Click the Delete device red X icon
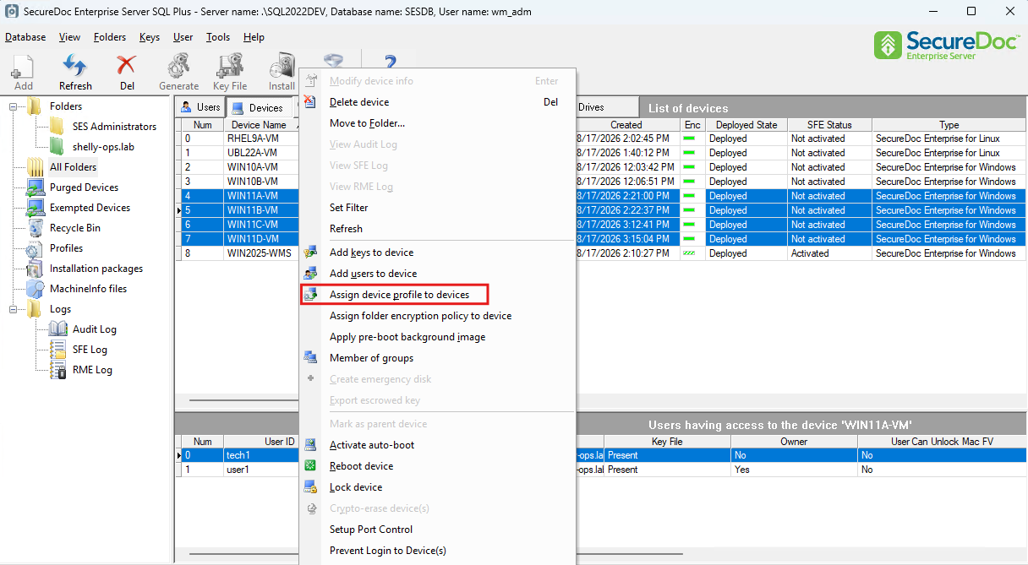Viewport: 1028px width, 565px height. pos(310,102)
